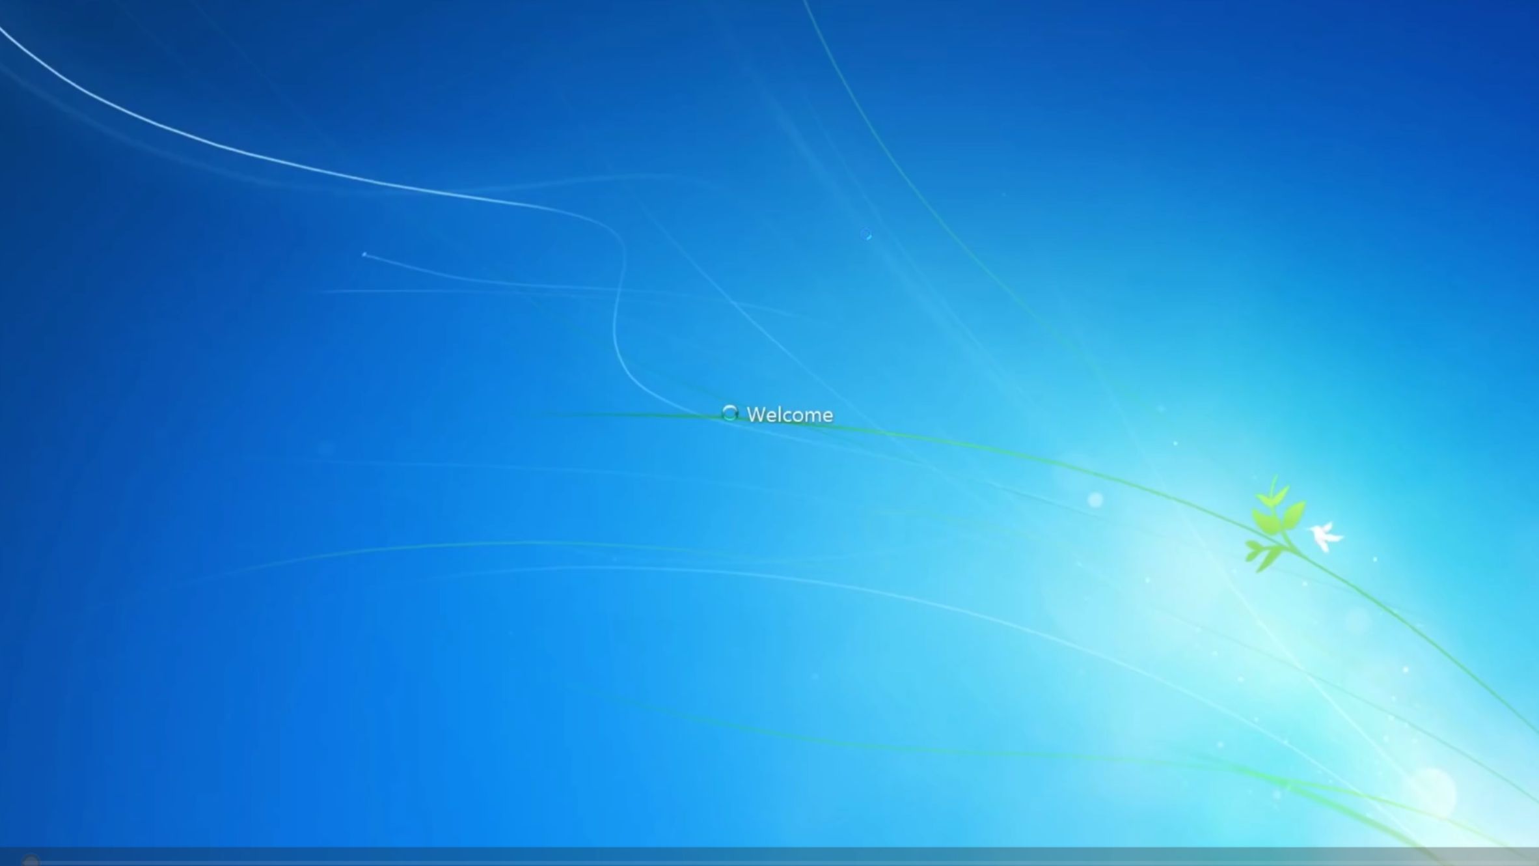Click the faded Start orb at bottom-left
This screenshot has height=866, width=1539.
point(30,860)
